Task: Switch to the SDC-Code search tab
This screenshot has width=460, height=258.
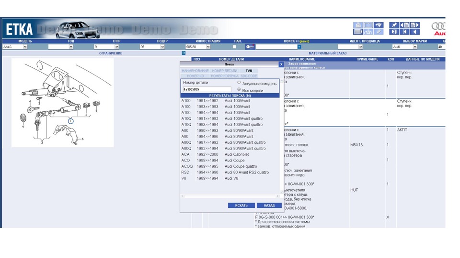Action: tap(249, 76)
